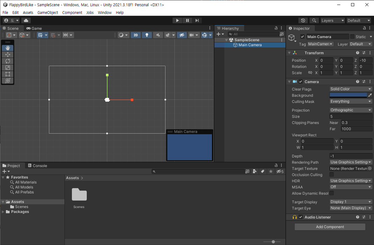Click the Camera component help icon
The height and width of the screenshot is (245, 374).
pos(358,82)
